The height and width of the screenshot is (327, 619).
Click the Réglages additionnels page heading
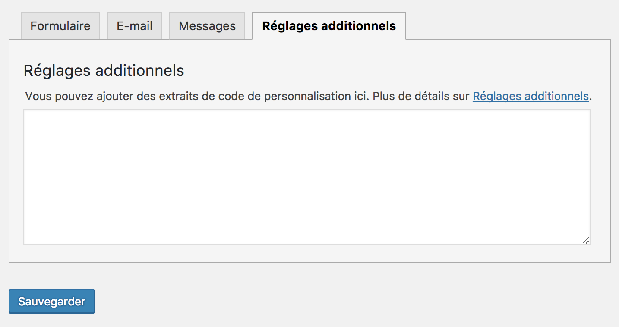[x=104, y=70]
